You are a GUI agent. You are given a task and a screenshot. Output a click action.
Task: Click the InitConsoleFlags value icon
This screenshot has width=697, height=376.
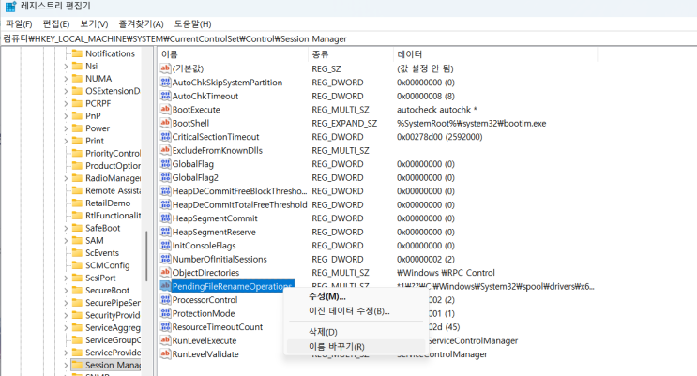[x=165, y=246]
